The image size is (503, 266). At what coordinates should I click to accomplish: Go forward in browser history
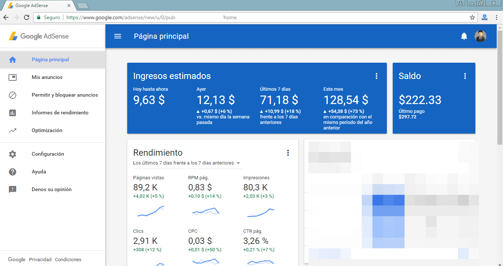click(x=16, y=17)
